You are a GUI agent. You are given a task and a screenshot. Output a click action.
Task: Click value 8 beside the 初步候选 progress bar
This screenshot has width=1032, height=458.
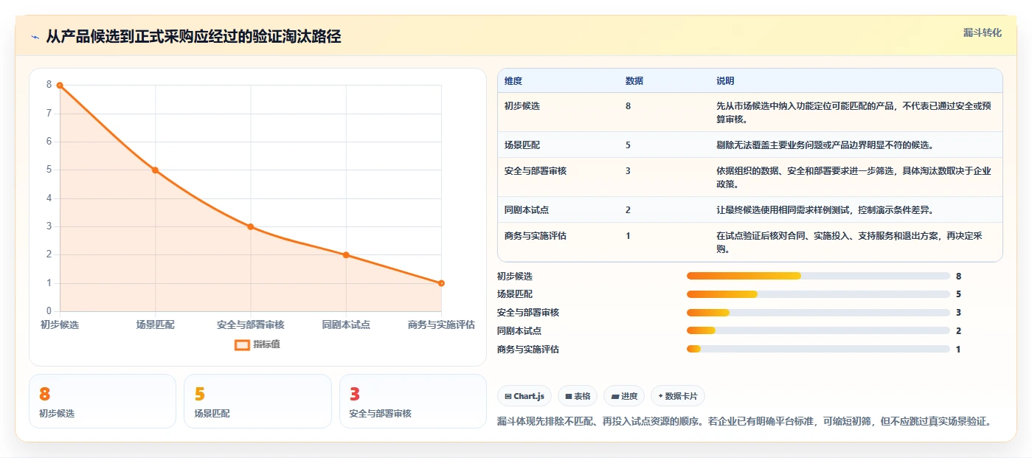[x=958, y=277]
